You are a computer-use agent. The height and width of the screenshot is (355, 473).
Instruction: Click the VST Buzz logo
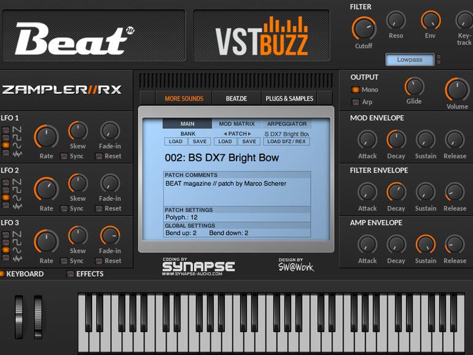click(x=262, y=36)
